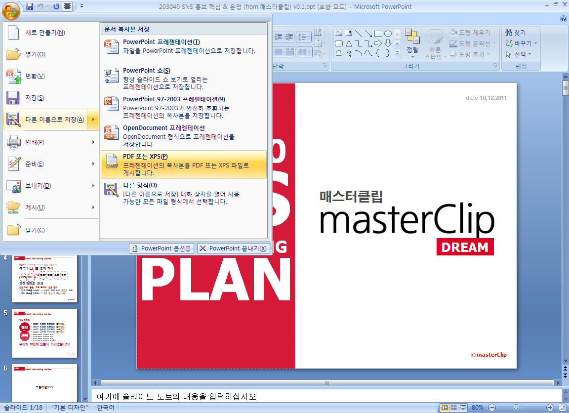Viewport: 569px width, 413px height.
Task: Select the horizontal Text Box shape
Action: point(338,34)
